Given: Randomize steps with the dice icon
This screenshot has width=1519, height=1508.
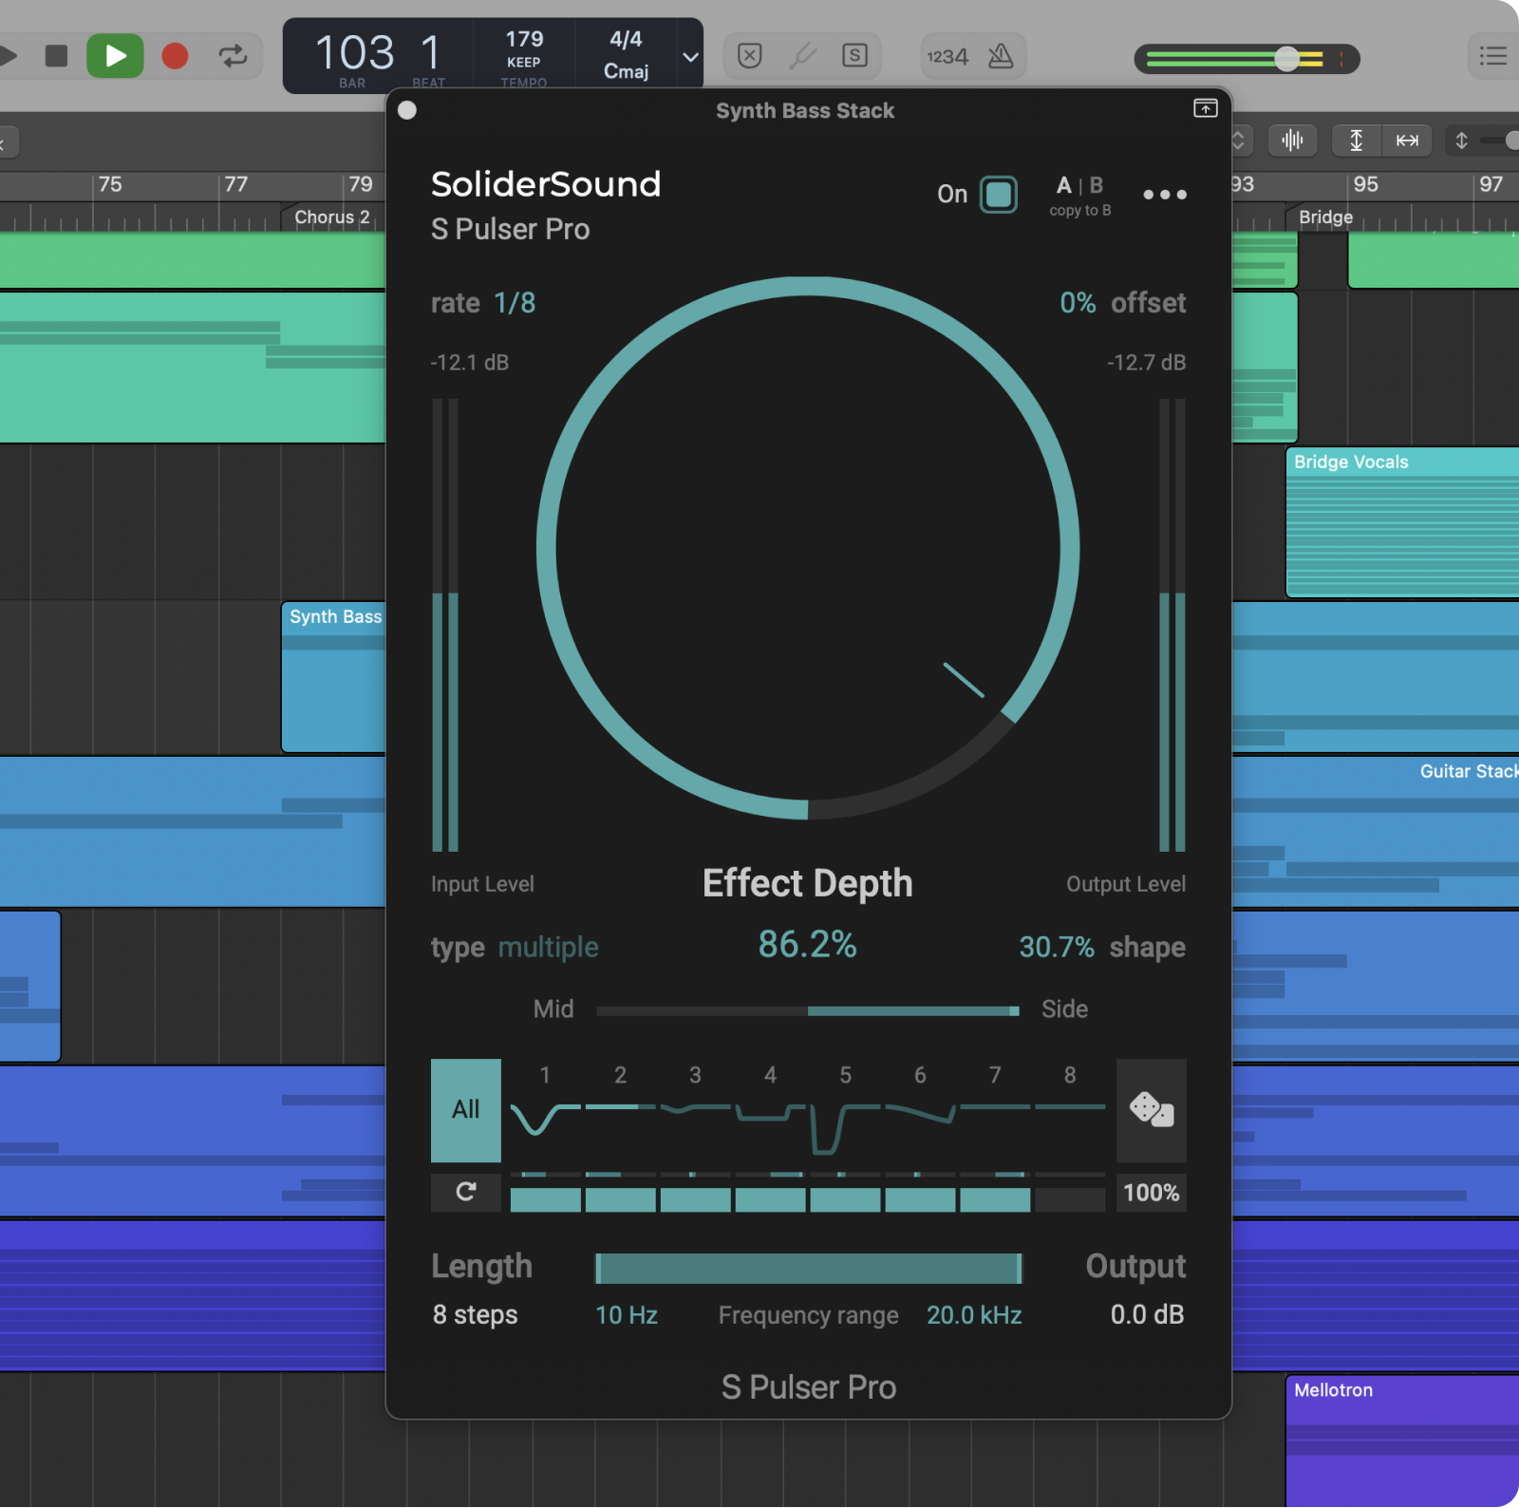Looking at the screenshot, I should [1151, 1109].
